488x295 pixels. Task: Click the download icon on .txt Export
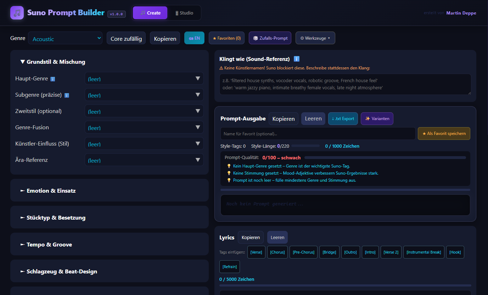[x=334, y=119]
